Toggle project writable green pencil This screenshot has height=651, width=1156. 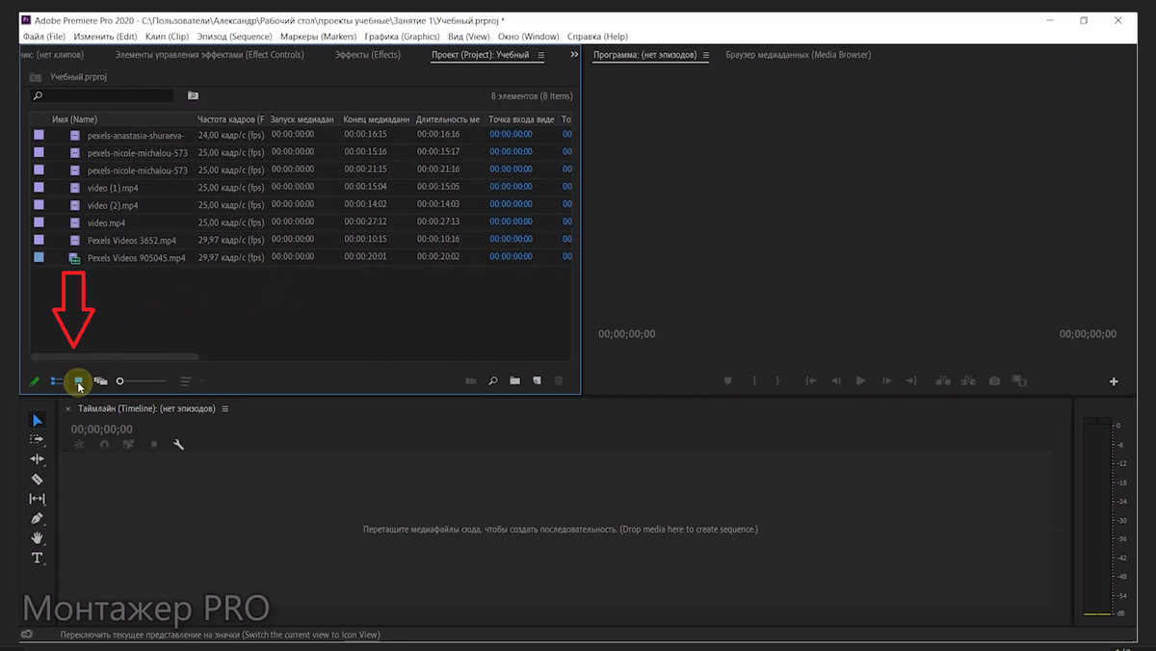pyautogui.click(x=35, y=381)
